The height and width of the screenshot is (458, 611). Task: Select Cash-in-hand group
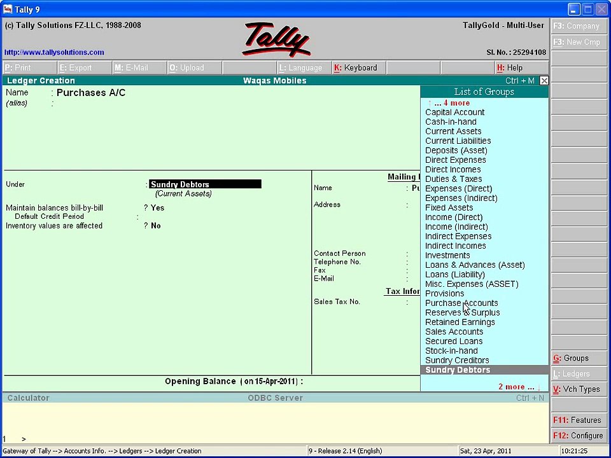pos(451,121)
